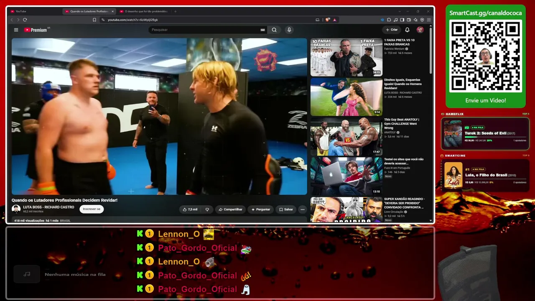Image resolution: width=535 pixels, height=301 pixels.
Task: Switch to the 'O desenho que foi tão problemático' tab
Action: [144, 11]
